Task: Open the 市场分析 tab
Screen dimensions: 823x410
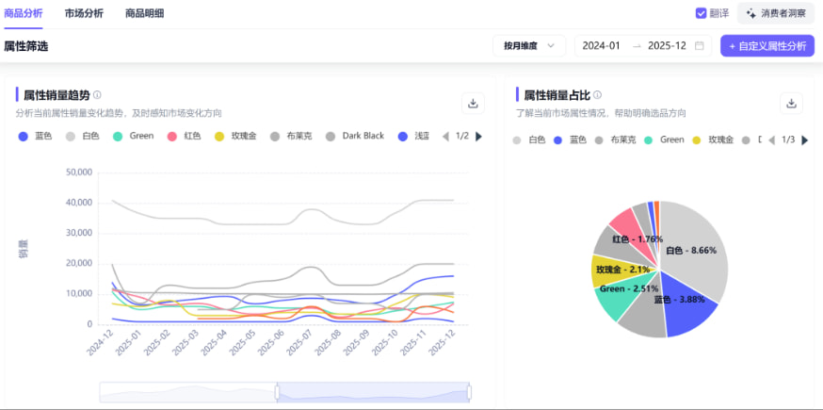Action: point(84,13)
